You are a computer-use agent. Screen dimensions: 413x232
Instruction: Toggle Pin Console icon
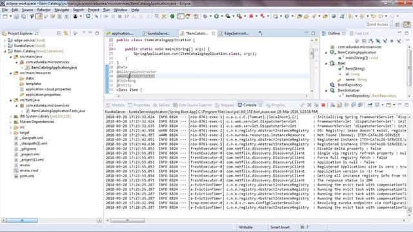370,105
